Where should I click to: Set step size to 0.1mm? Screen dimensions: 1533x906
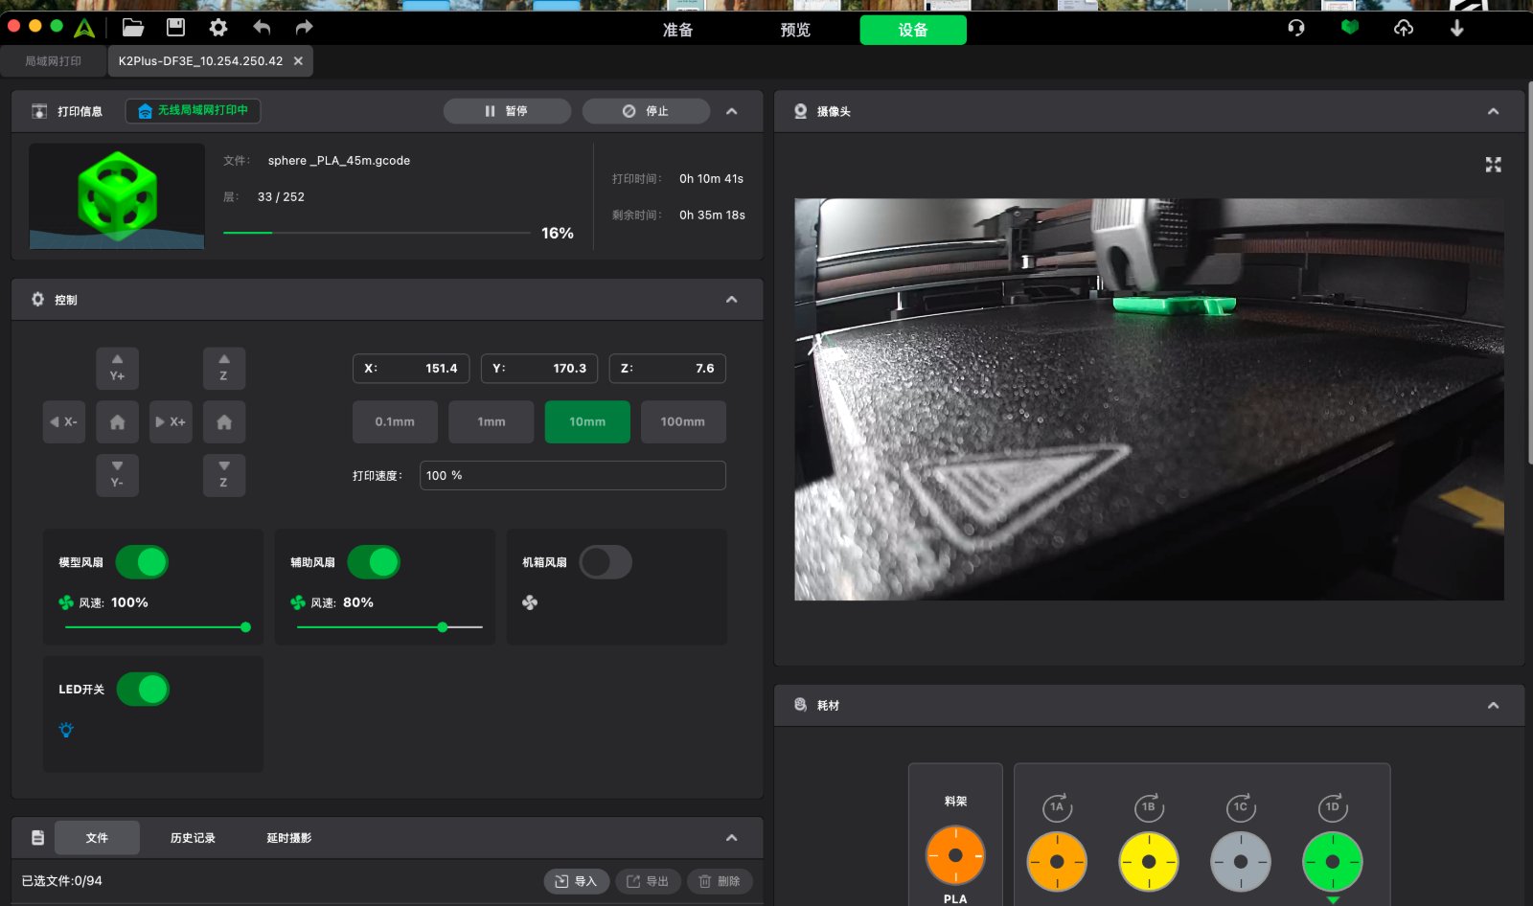point(395,421)
